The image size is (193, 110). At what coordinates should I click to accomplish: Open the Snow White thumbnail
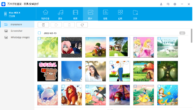tap(143, 95)
